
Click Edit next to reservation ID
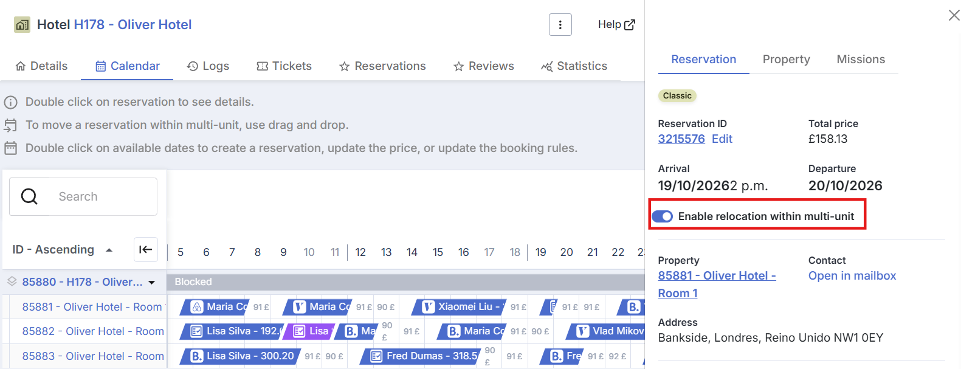[722, 139]
